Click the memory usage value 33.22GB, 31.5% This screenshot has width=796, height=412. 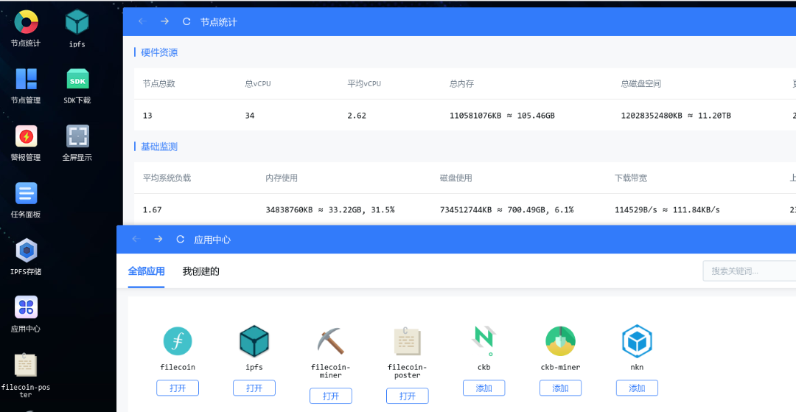click(363, 209)
